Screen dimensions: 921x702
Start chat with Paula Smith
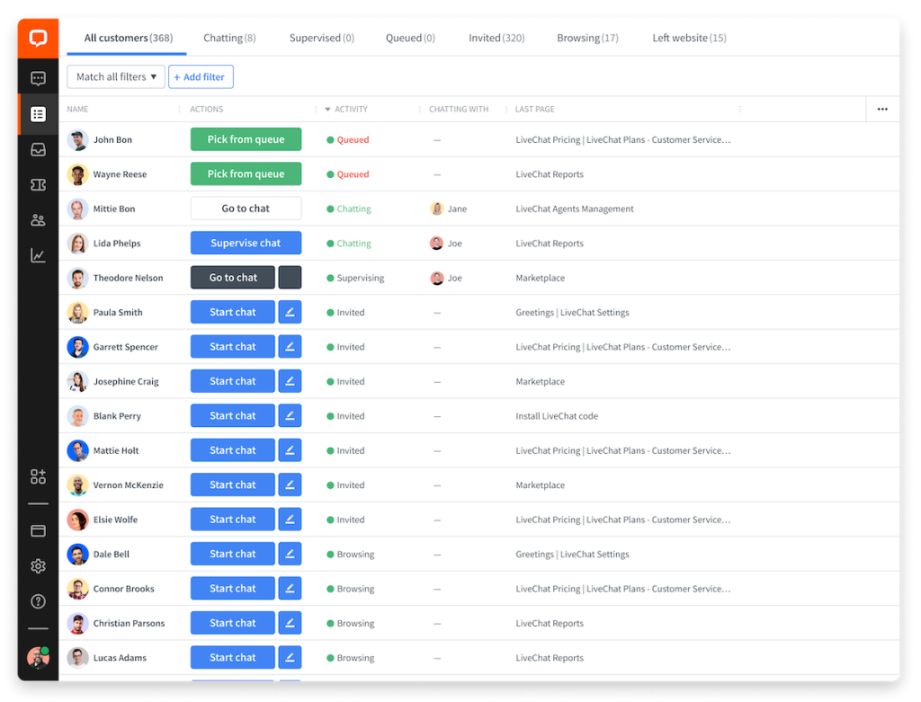click(x=233, y=312)
